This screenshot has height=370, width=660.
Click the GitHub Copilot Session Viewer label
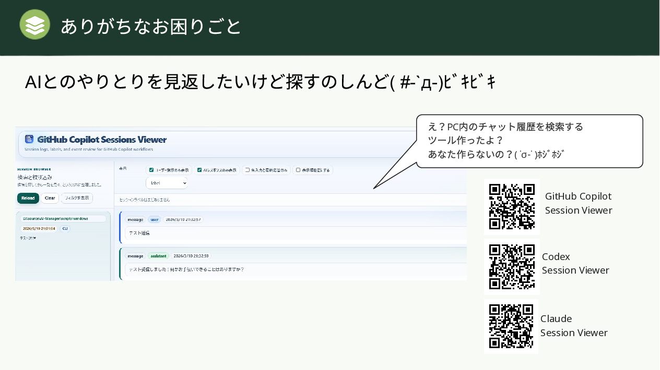point(579,203)
